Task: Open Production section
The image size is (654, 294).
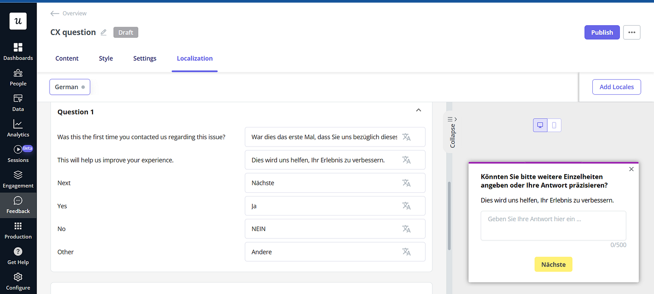Action: point(18,230)
